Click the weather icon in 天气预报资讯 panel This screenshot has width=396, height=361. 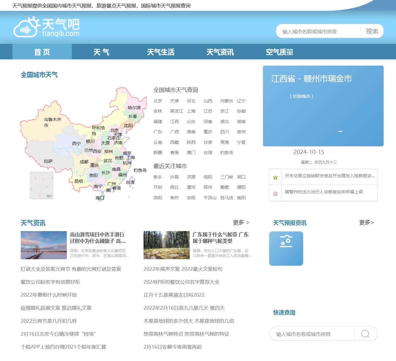[286, 248]
